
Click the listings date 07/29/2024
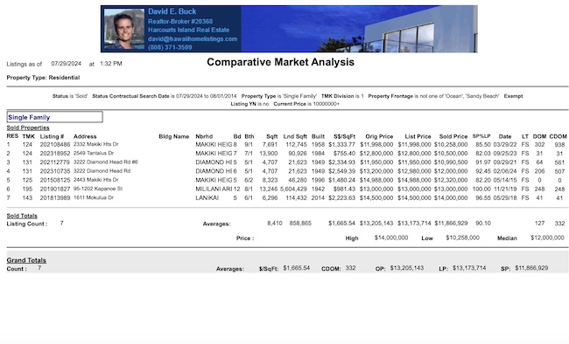(66, 64)
